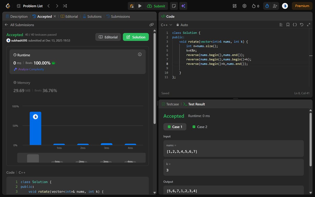Viewport: 315px width, 197px height.
Task: Click the tallest blue runtime bar
Action: (x=35, y=128)
